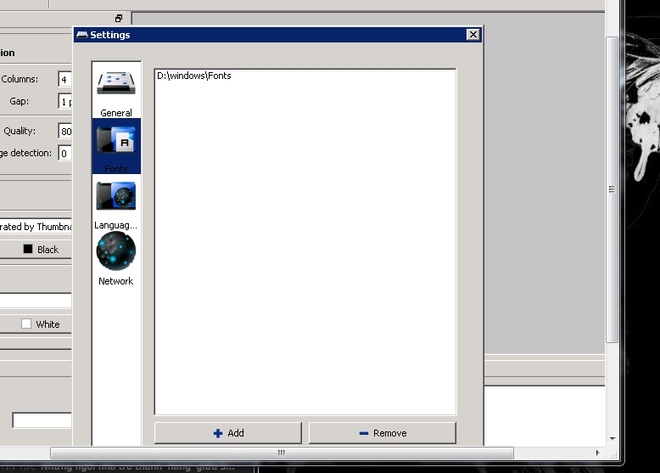Screen dimensions: 660x473
Task: Open the General settings page icon
Action: [x=116, y=83]
